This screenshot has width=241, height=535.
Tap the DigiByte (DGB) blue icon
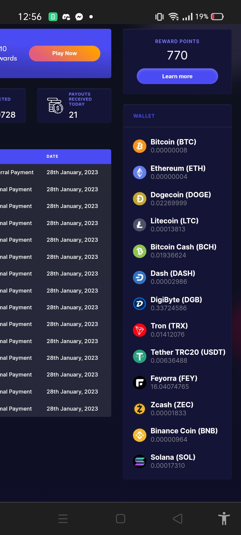point(140,304)
